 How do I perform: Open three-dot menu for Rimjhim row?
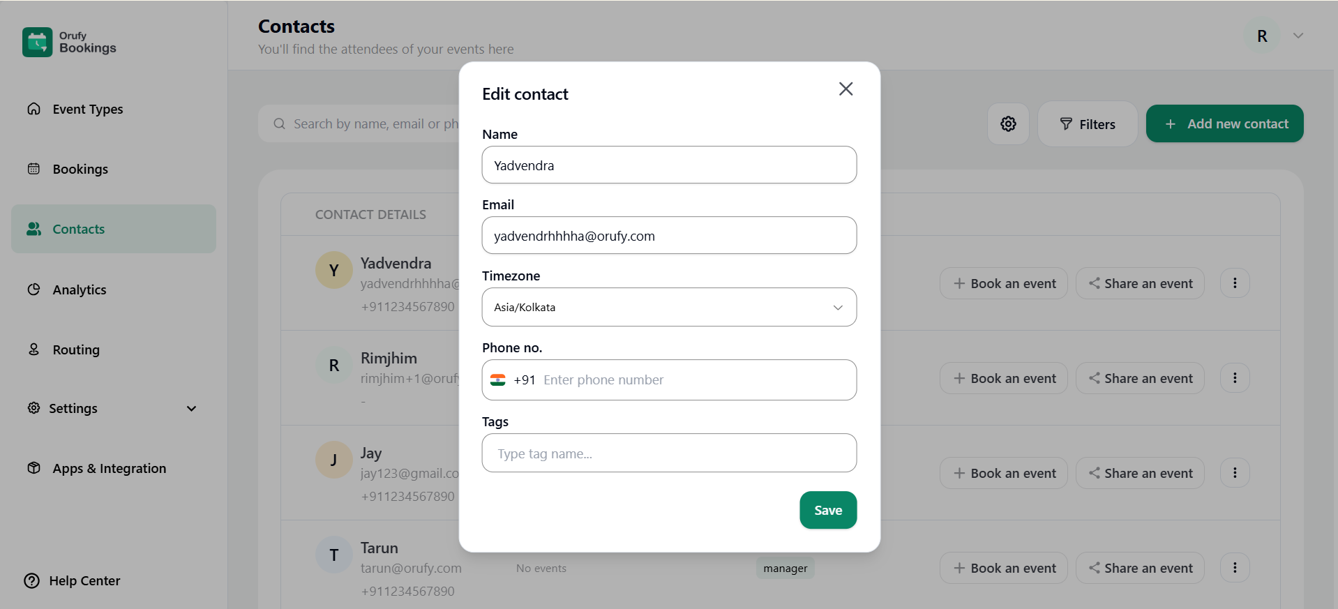1234,378
